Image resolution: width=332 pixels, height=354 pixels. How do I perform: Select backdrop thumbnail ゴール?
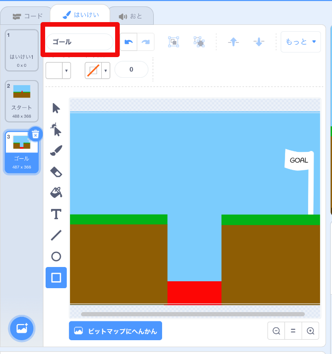tap(22, 152)
